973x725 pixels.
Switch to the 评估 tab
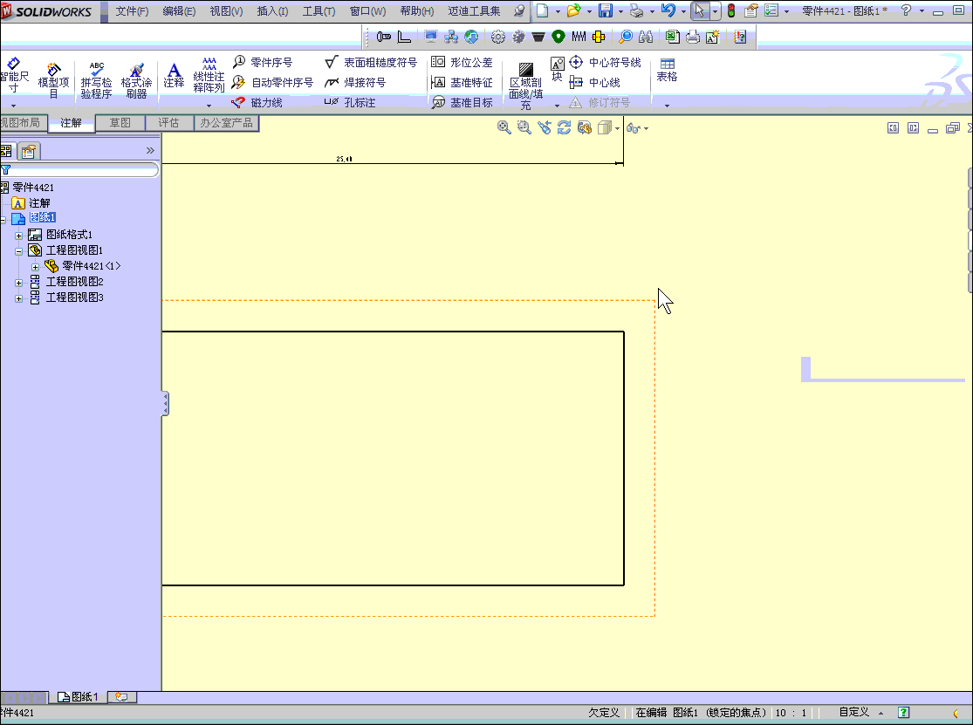click(x=168, y=123)
